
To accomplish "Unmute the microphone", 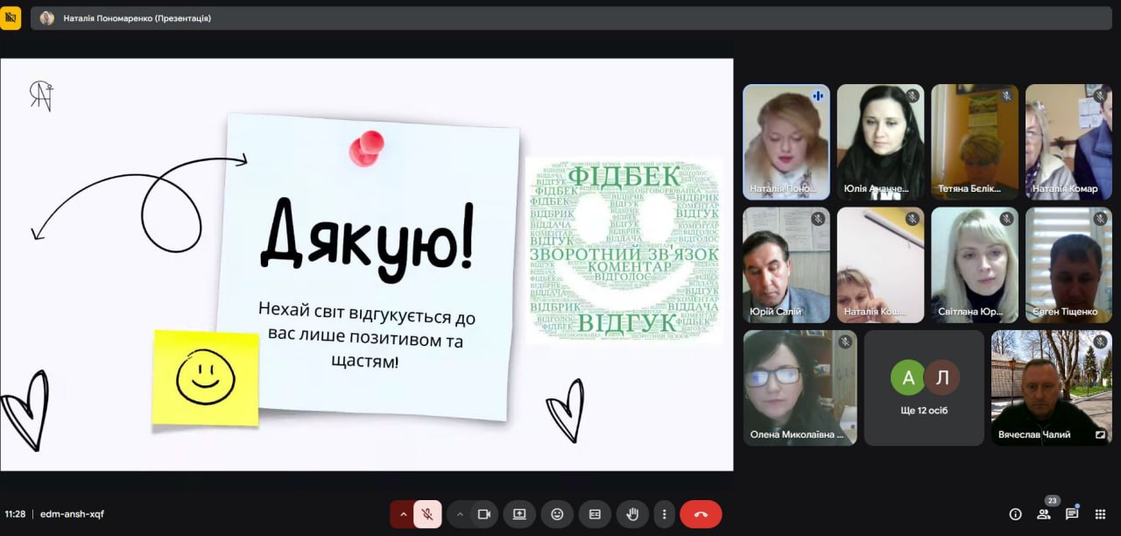I will point(427,514).
